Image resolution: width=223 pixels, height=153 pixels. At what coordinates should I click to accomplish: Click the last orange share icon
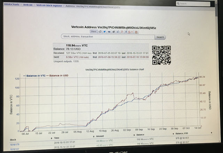(x=136, y=32)
